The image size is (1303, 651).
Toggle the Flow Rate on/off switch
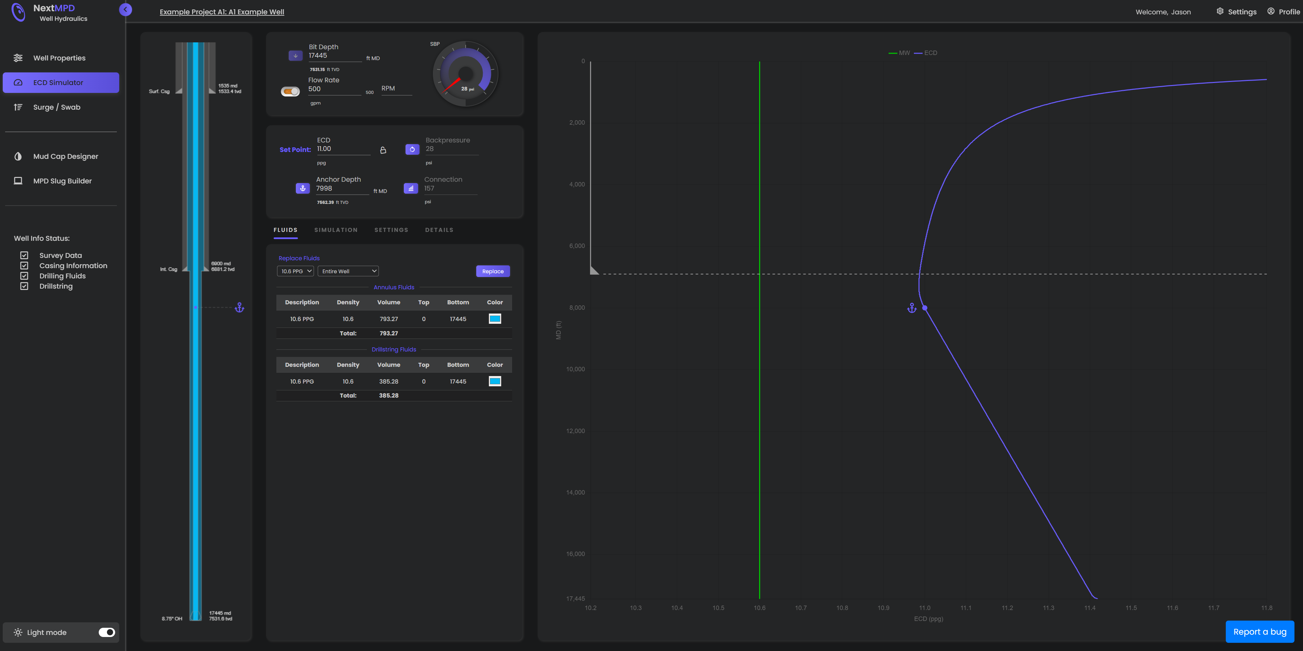(290, 91)
